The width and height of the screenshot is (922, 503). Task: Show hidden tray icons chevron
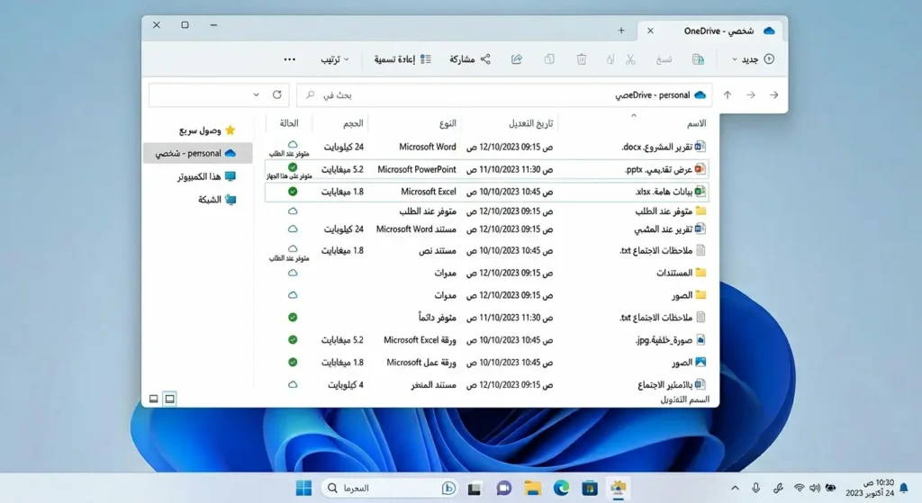735,489
